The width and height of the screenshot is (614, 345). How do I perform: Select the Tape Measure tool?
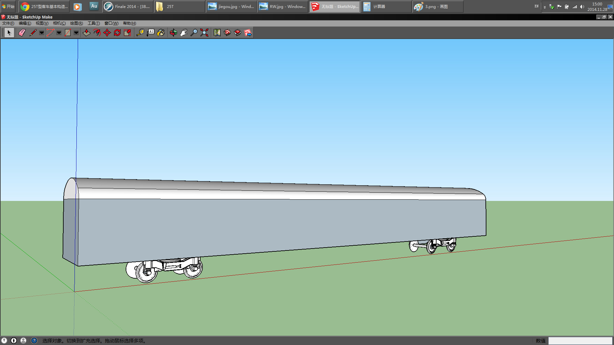pyautogui.click(x=140, y=33)
